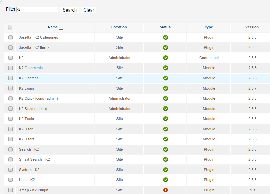The image size is (270, 194).
Task: Click the name System - K2
Action: (x=29, y=170)
